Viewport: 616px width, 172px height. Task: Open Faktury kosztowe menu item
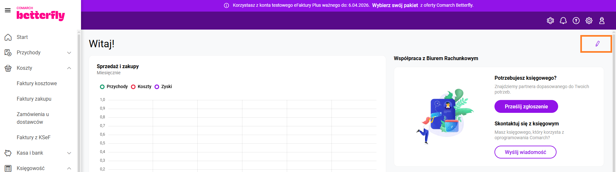37,84
